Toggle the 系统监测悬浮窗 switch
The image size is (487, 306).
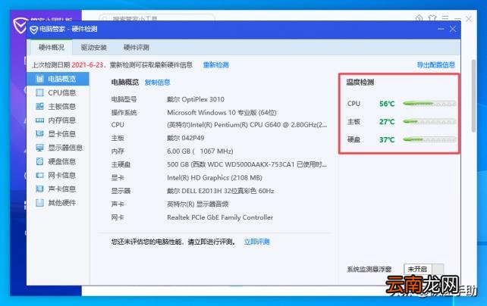(x=423, y=269)
